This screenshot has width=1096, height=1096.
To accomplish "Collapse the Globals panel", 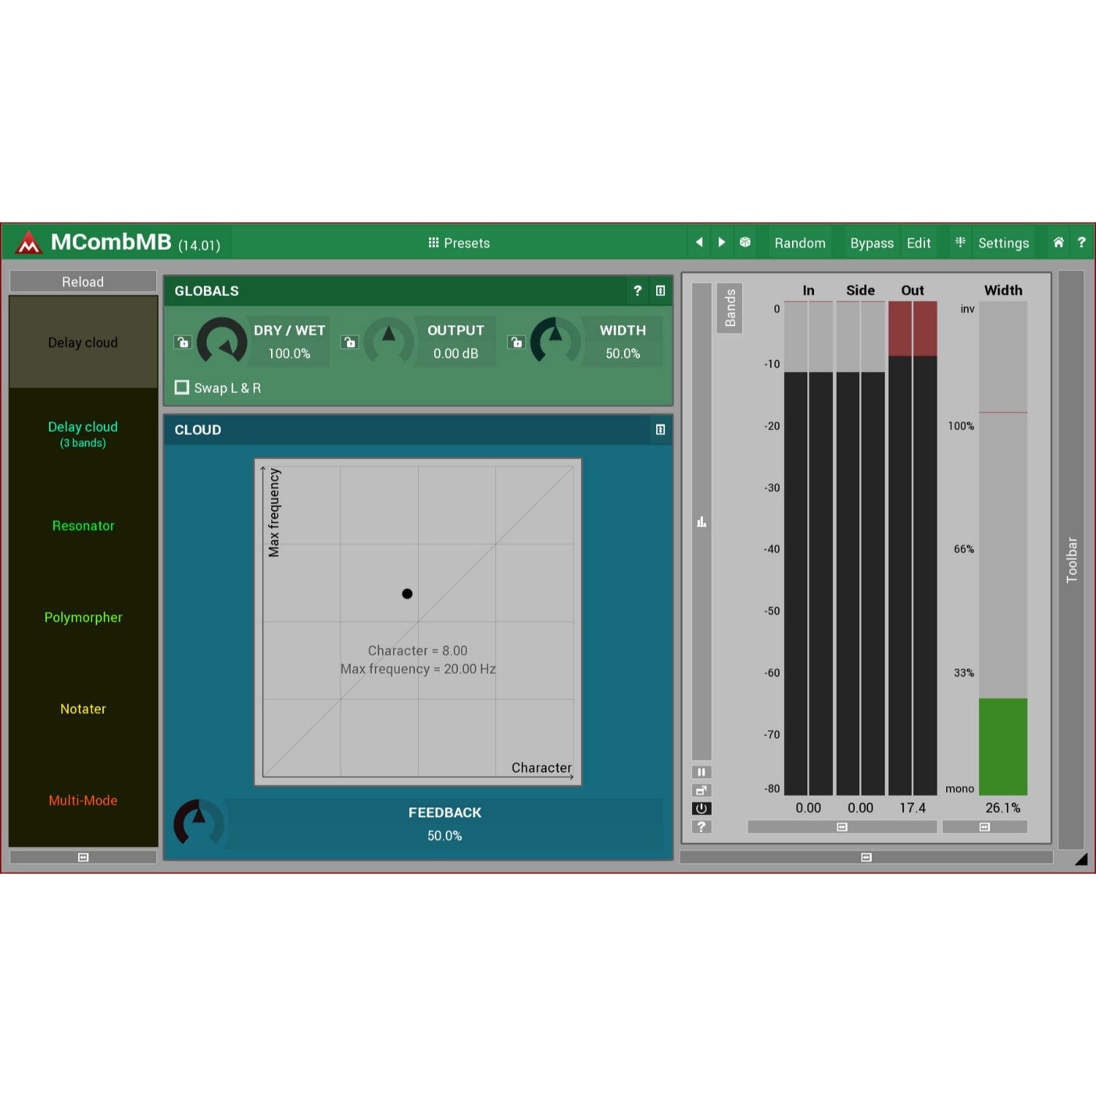I will [x=661, y=290].
